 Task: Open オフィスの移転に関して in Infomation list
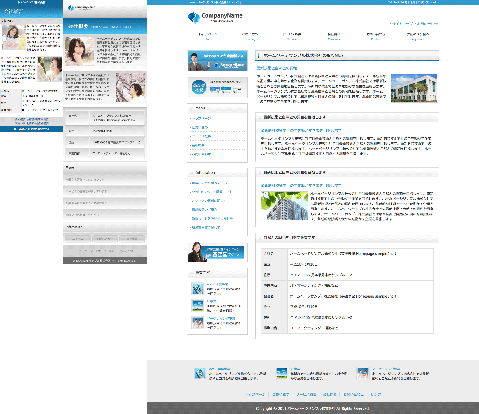pos(209,201)
